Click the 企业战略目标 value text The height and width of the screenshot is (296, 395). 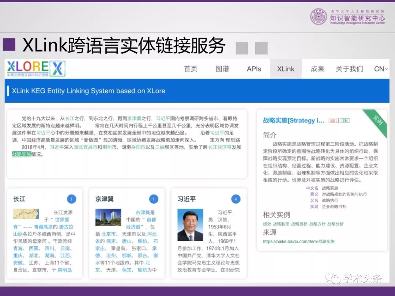[334, 206]
